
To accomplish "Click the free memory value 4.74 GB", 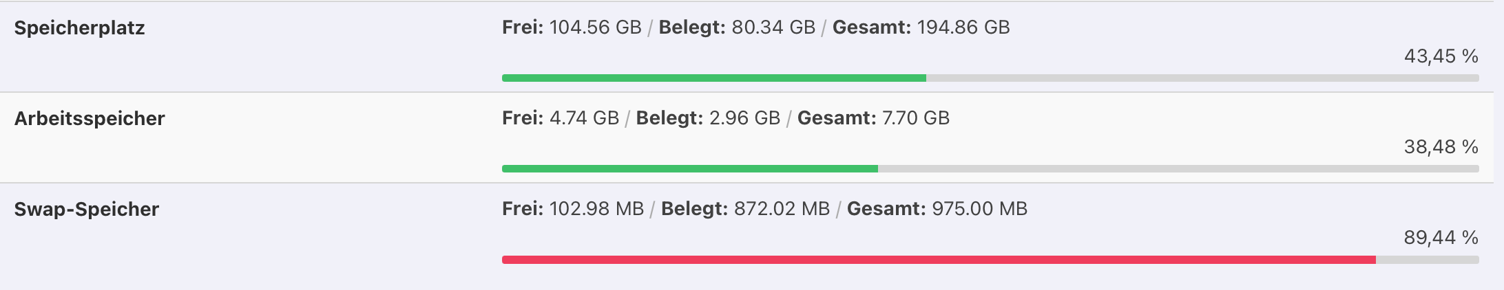I will (584, 118).
